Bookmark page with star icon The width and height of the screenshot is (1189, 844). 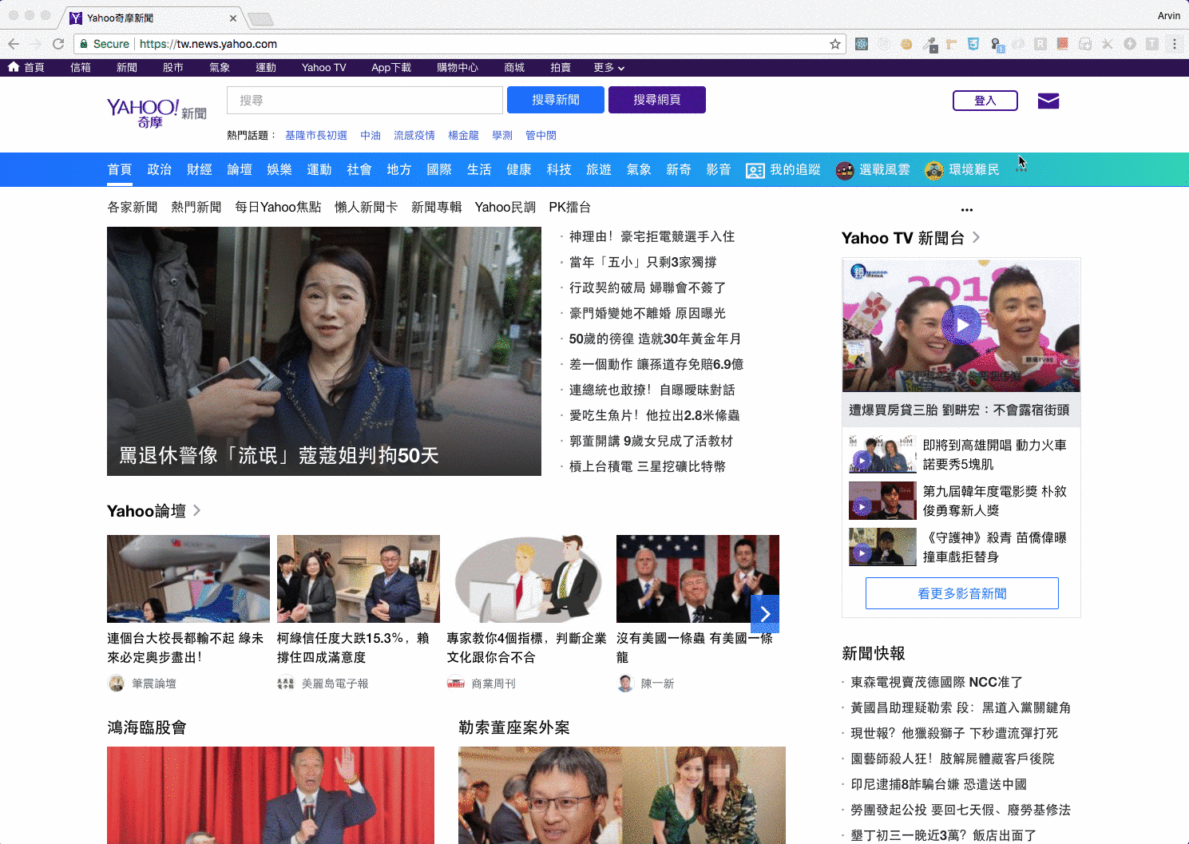coord(835,44)
